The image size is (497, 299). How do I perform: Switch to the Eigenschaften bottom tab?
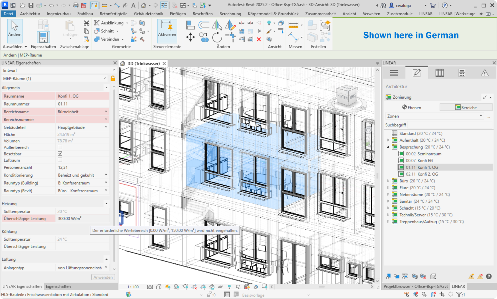tap(58, 286)
